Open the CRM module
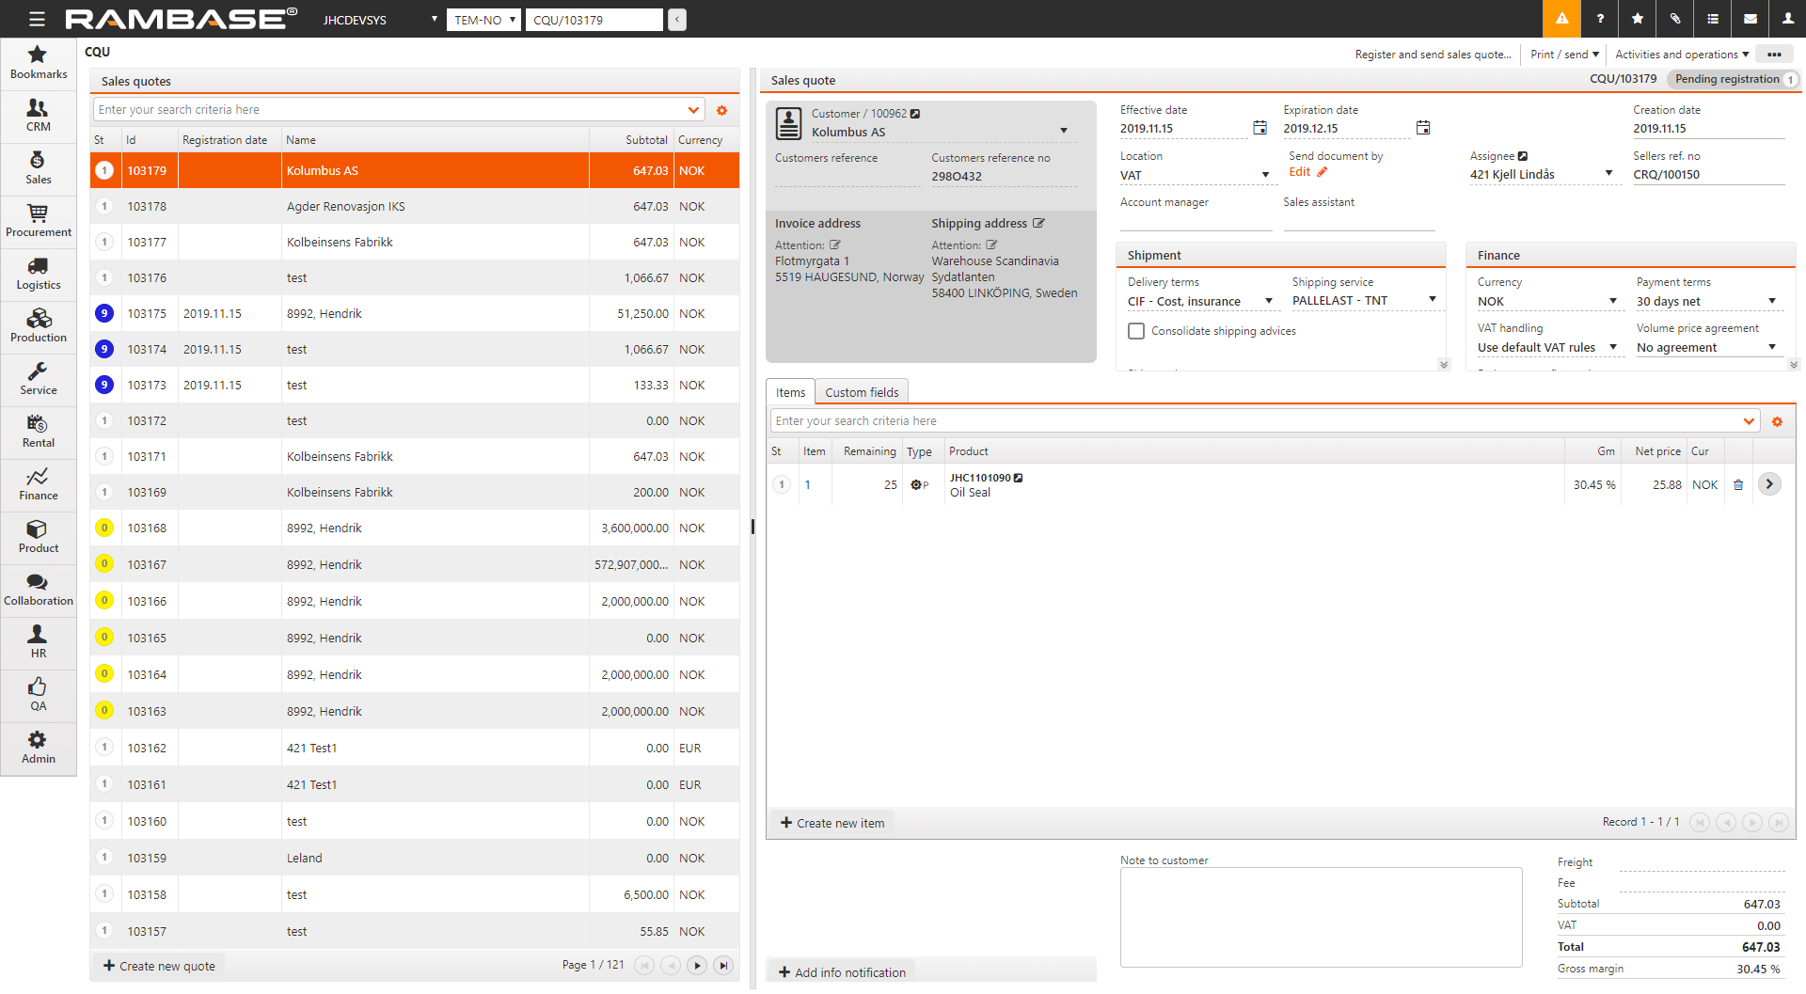The width and height of the screenshot is (1806, 994). (38, 116)
